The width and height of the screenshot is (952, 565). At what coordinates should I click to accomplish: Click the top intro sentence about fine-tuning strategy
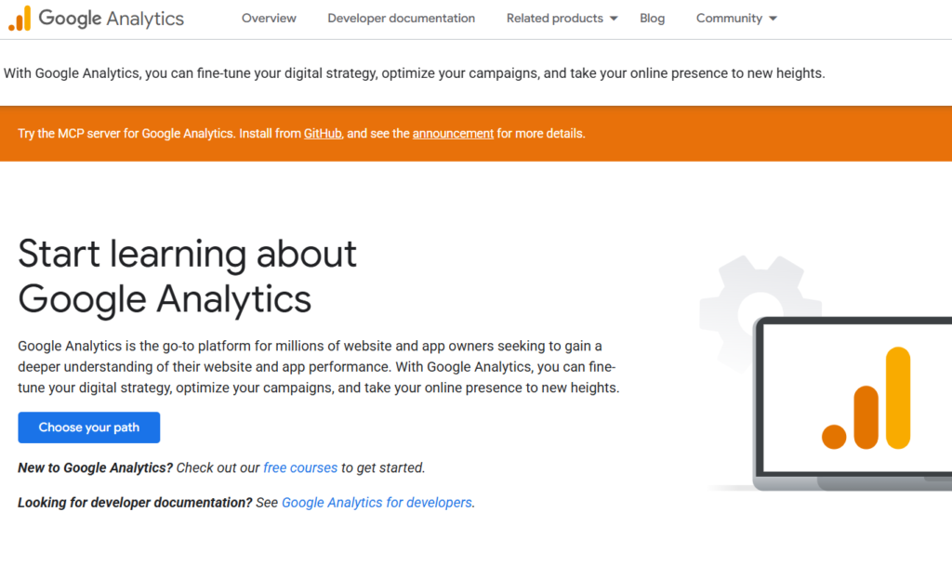(414, 73)
